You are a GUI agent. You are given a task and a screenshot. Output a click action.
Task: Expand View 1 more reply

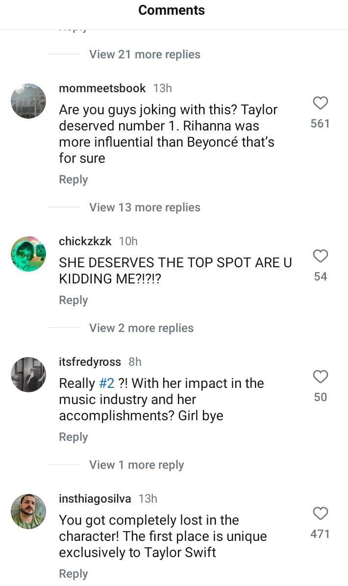136,465
